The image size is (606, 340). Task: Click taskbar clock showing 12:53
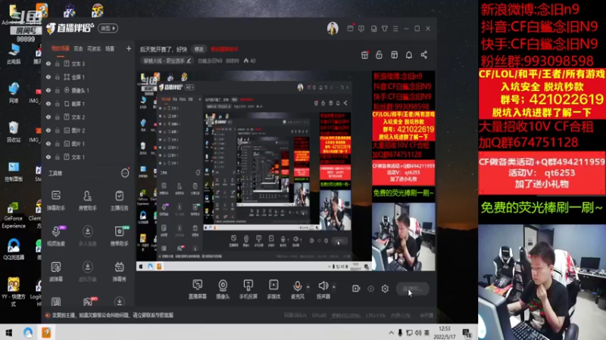point(445,332)
